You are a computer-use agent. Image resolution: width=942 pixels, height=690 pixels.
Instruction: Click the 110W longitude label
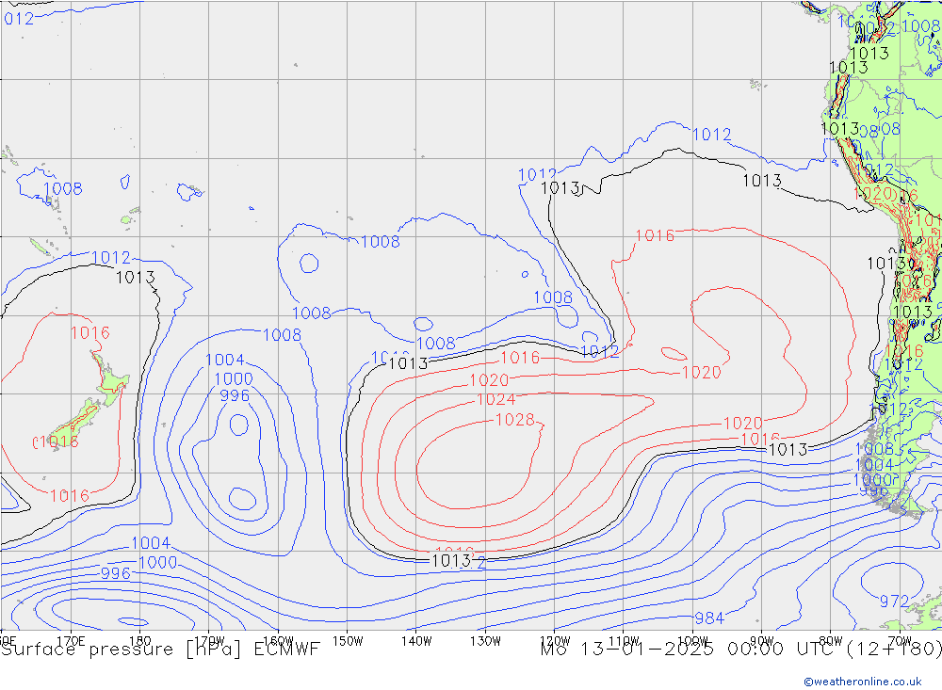point(624,641)
